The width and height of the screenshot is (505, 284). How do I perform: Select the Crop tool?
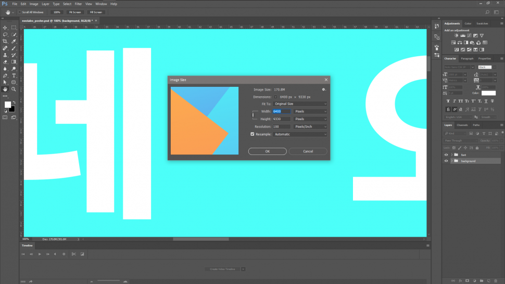click(x=5, y=42)
